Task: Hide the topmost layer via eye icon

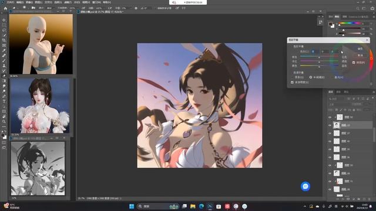Action: pos(330,117)
